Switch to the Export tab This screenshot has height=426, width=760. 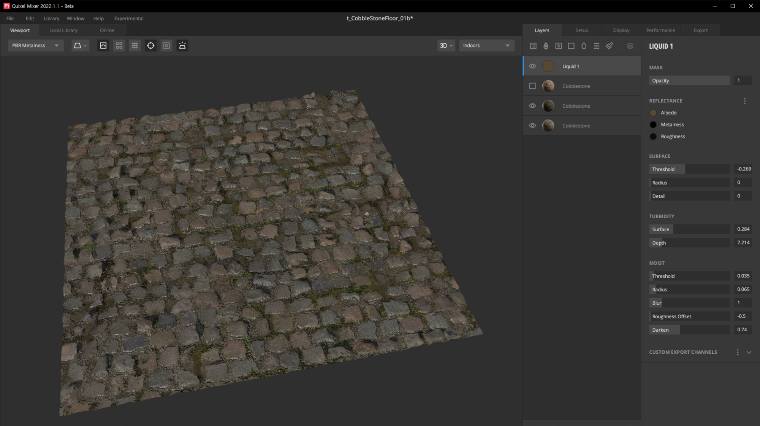click(x=700, y=30)
